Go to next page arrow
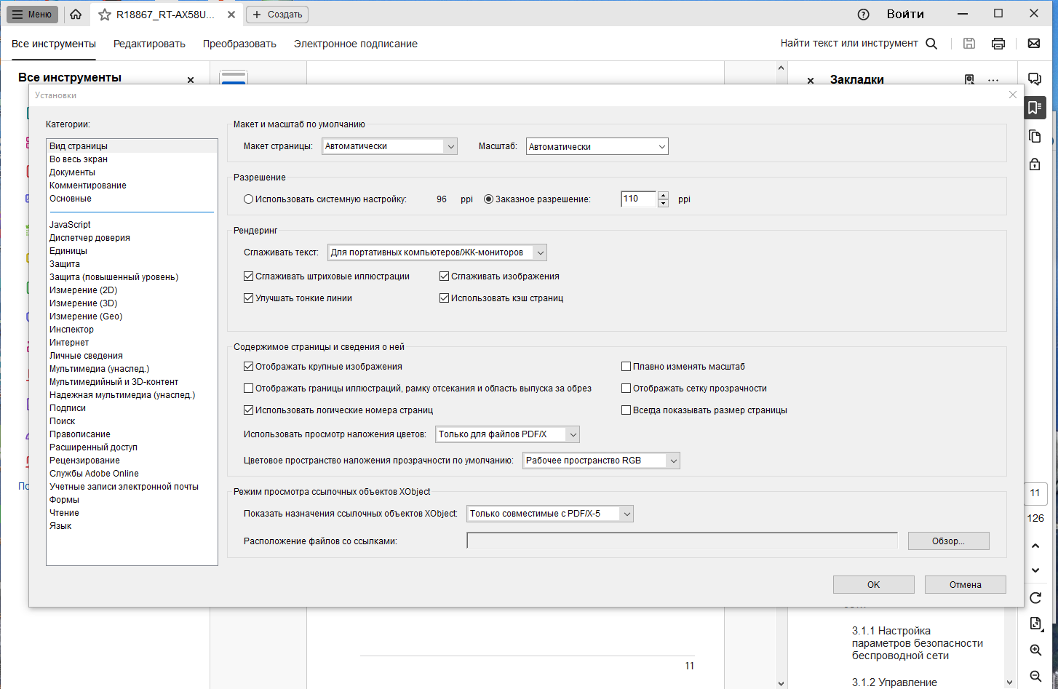Viewport: 1058px width, 689px height. pyautogui.click(x=1035, y=570)
